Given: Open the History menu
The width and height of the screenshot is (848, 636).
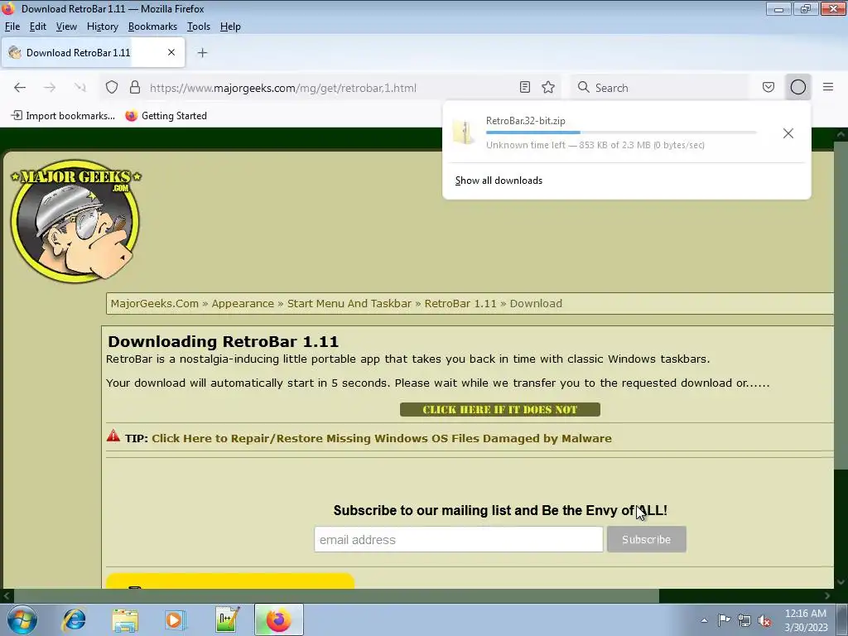Looking at the screenshot, I should (102, 26).
